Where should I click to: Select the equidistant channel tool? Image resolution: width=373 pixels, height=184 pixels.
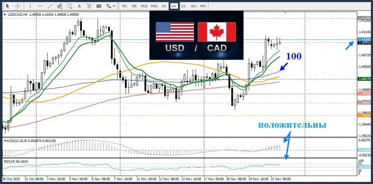[60, 6]
